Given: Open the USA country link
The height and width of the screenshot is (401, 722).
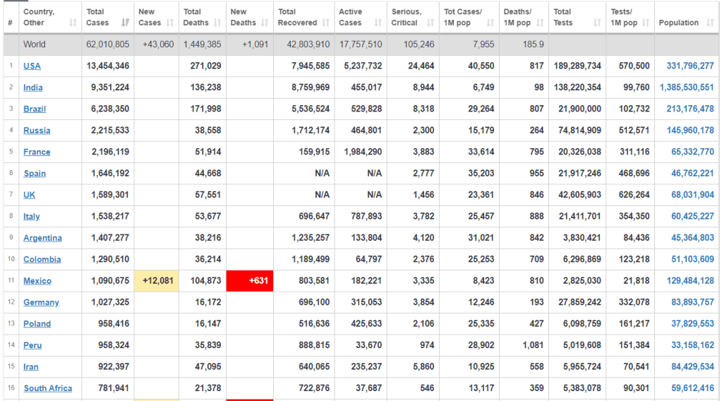Looking at the screenshot, I should [32, 66].
